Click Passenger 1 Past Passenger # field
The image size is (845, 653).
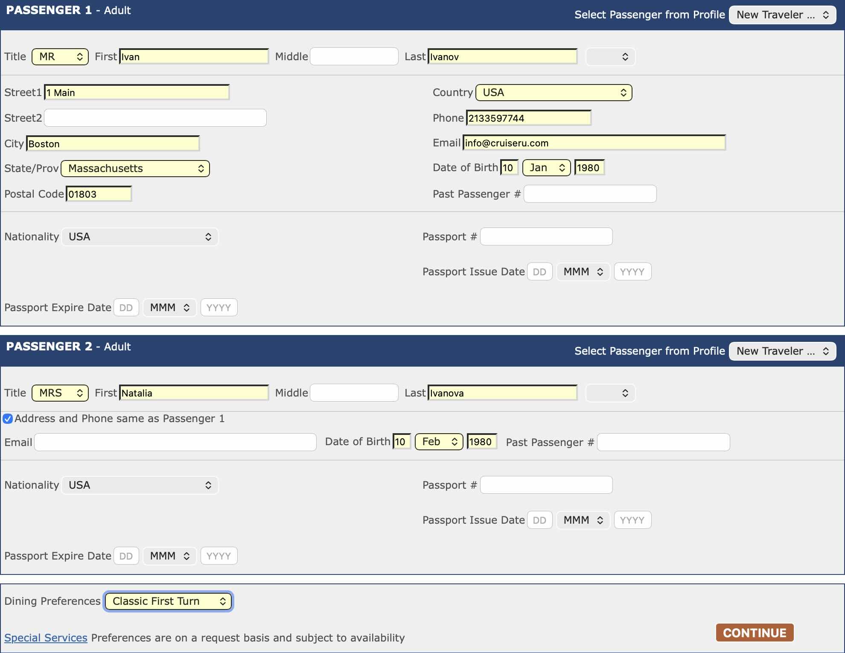(x=590, y=194)
